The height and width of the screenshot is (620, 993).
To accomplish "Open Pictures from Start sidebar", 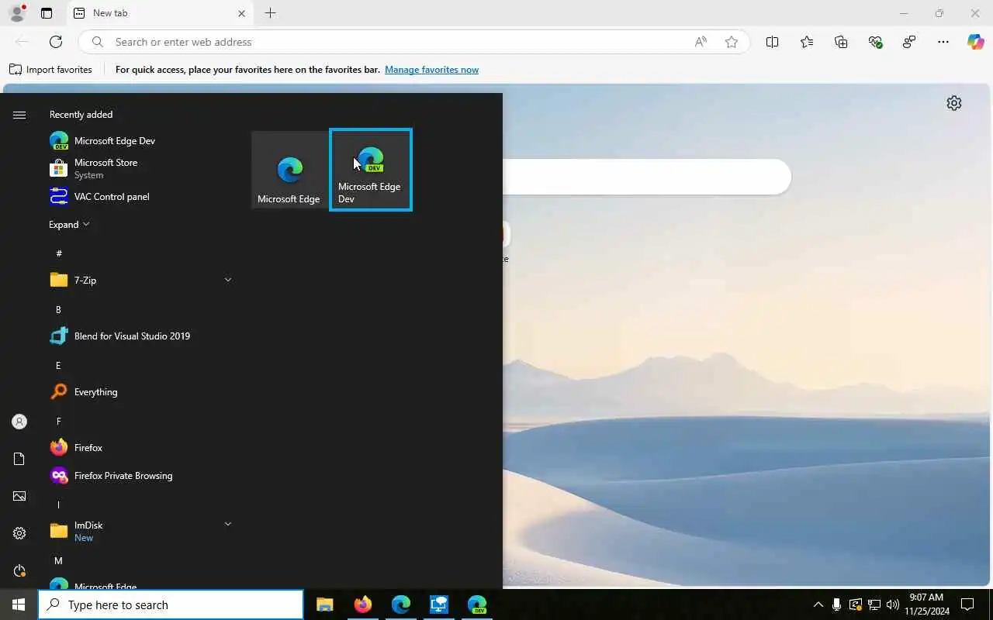I will click(x=19, y=496).
